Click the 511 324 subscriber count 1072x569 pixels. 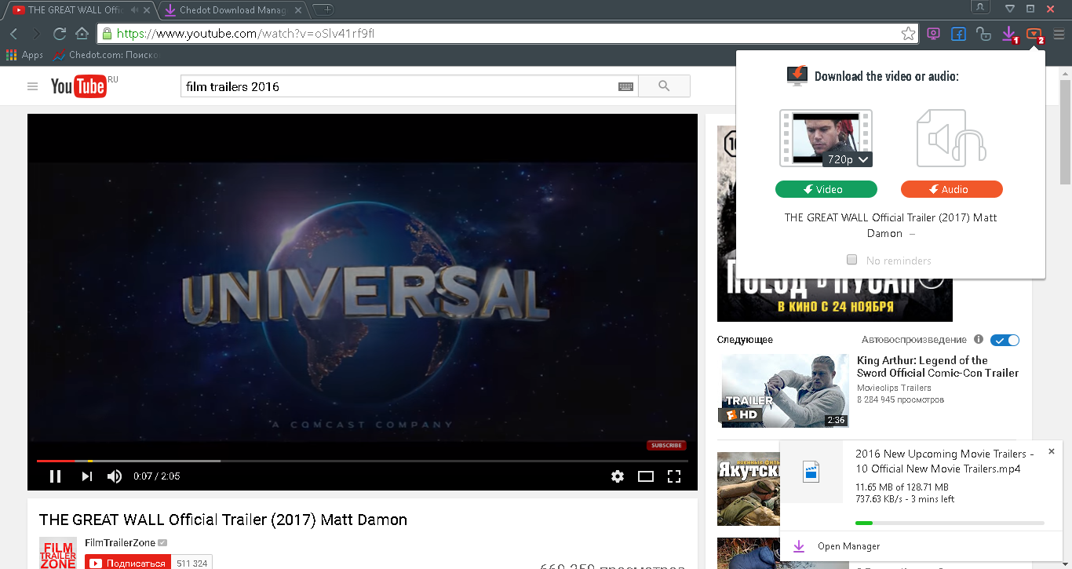(x=192, y=563)
